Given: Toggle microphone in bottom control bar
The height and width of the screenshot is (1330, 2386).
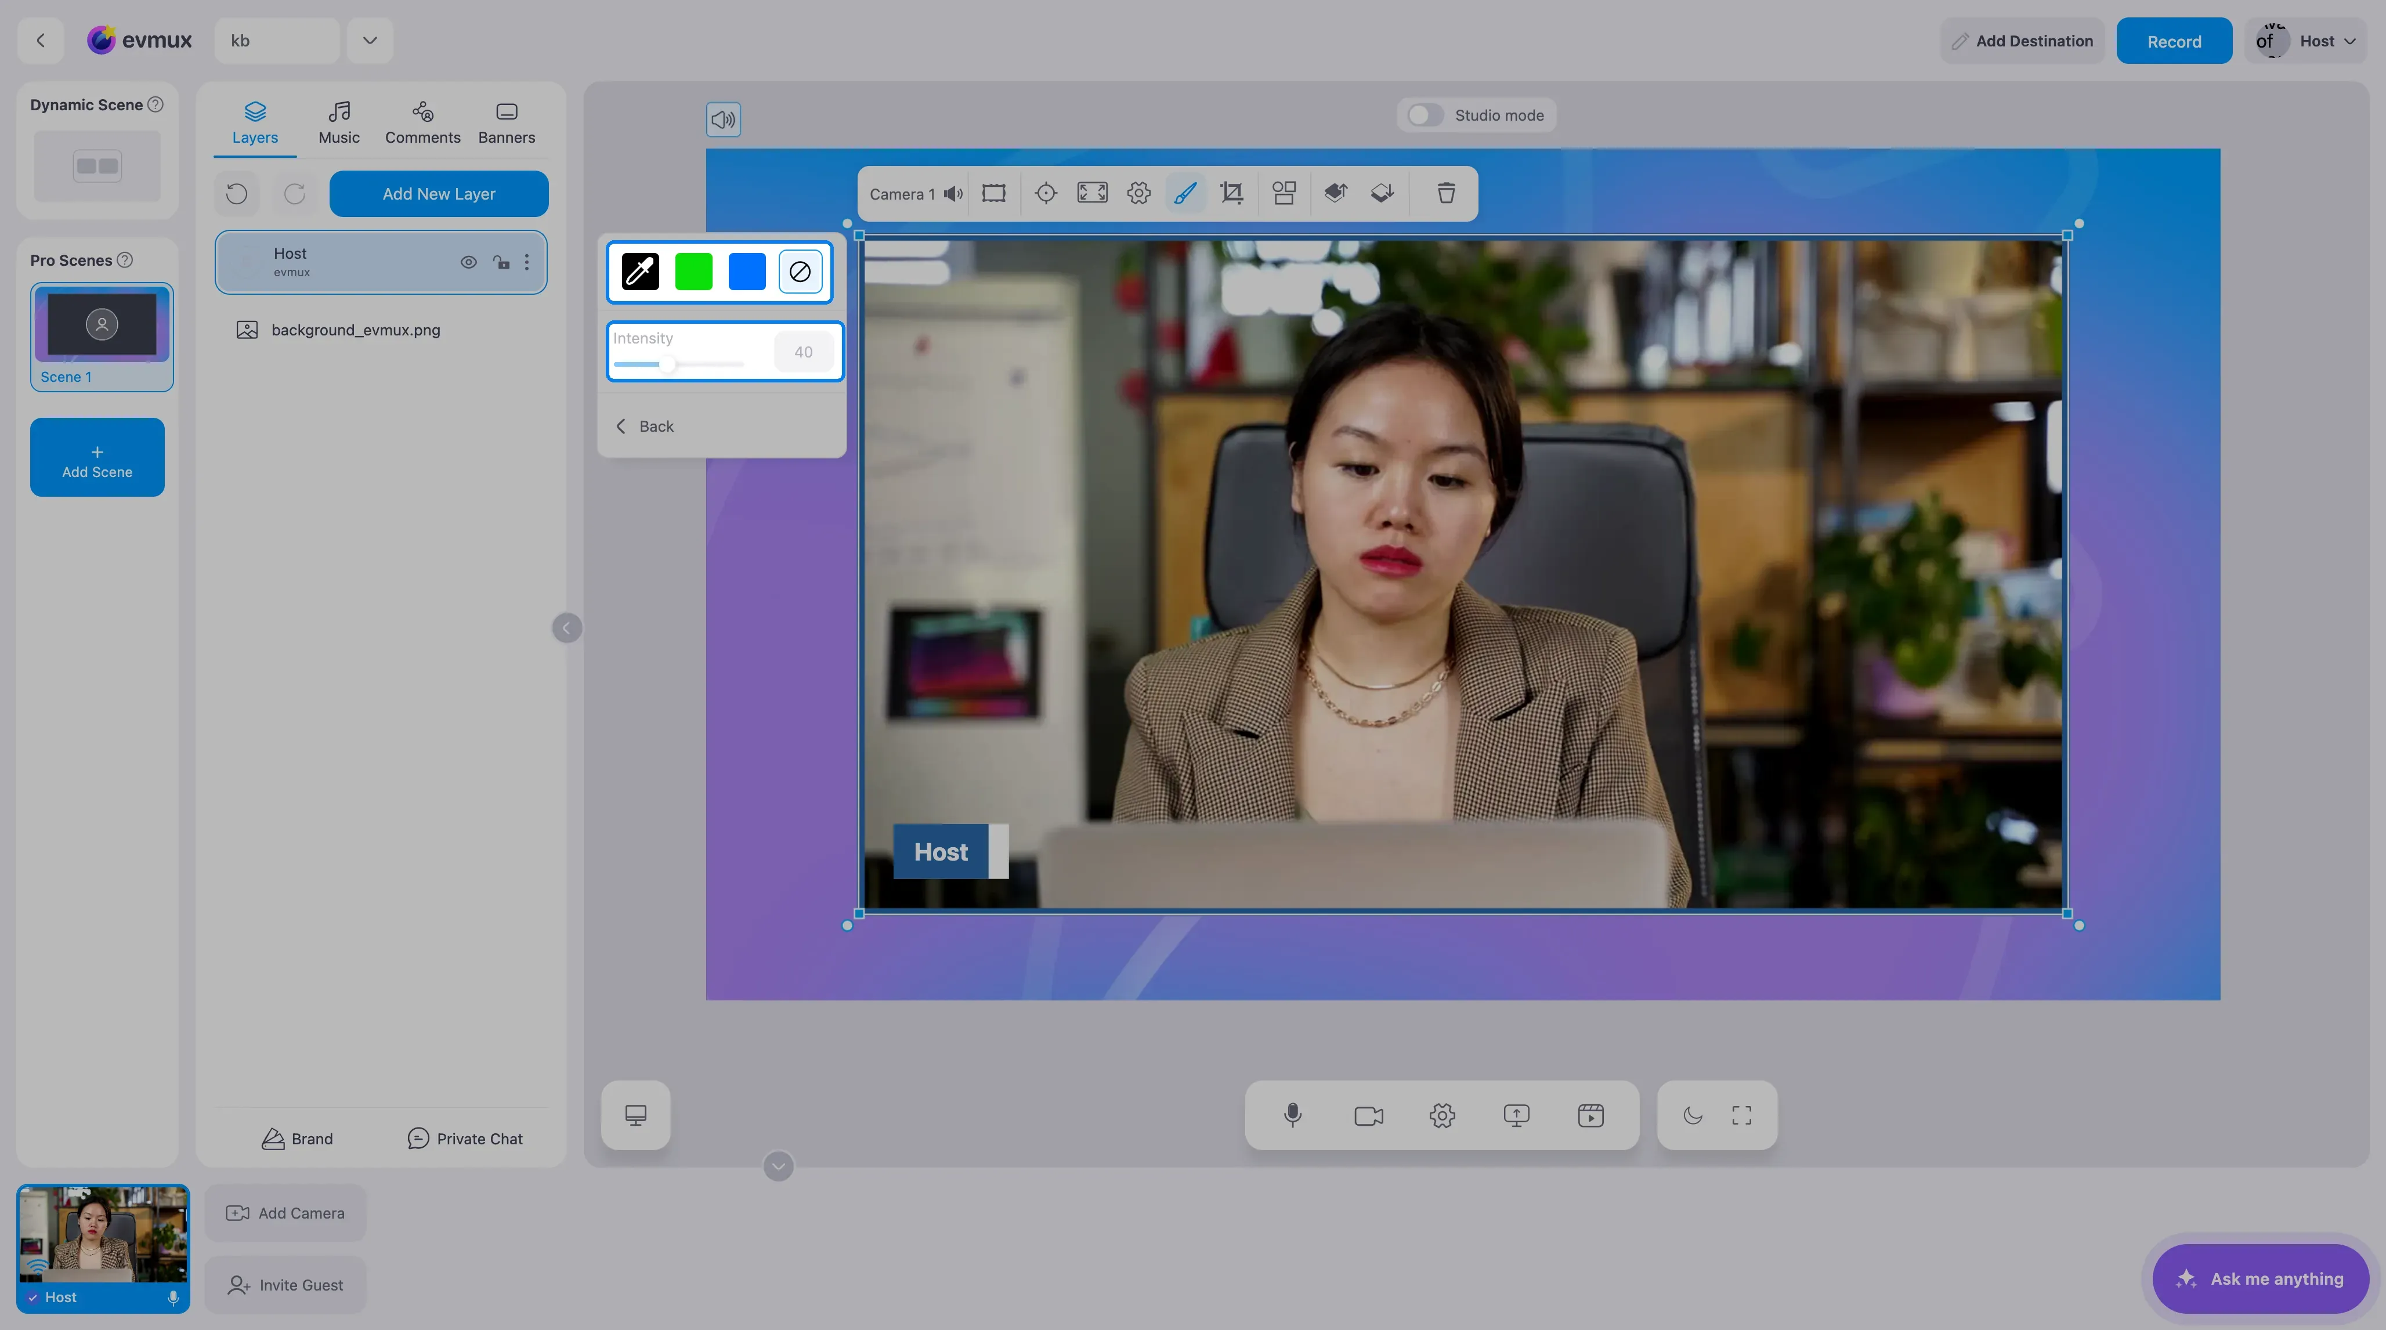Looking at the screenshot, I should point(1293,1115).
